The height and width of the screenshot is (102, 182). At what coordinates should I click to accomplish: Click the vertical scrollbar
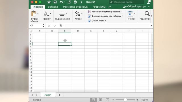[x=152, y=47]
